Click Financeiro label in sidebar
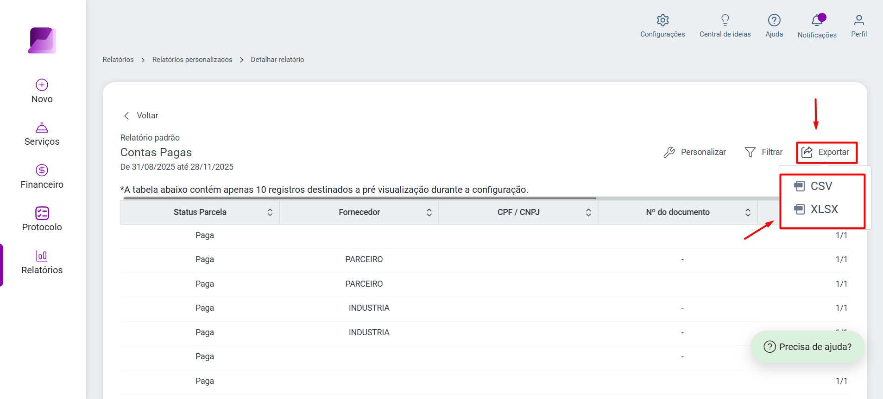Viewport: 883px width, 399px height. [x=42, y=184]
